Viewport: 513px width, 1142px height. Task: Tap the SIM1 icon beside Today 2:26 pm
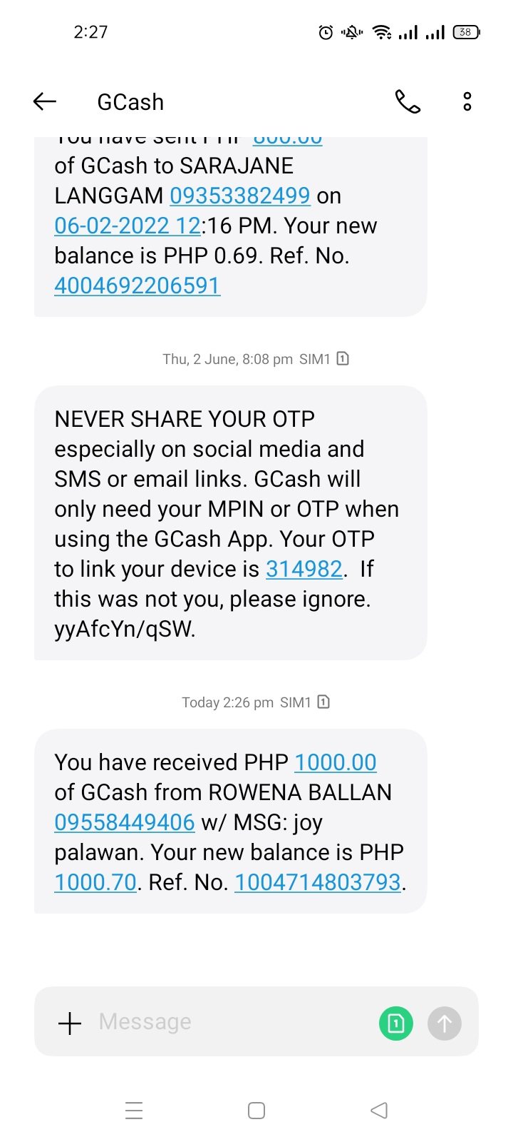[x=323, y=702]
